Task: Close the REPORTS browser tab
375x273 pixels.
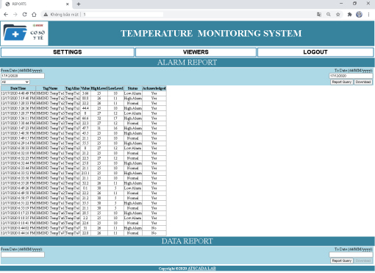Action: (68, 4)
